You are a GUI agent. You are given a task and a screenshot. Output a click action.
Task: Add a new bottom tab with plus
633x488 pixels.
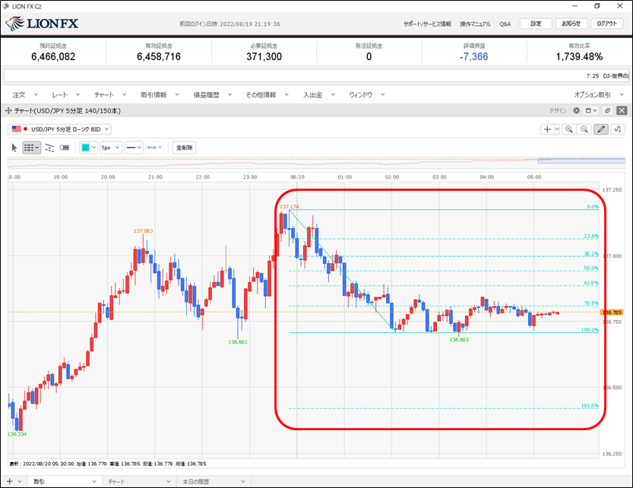[10, 481]
